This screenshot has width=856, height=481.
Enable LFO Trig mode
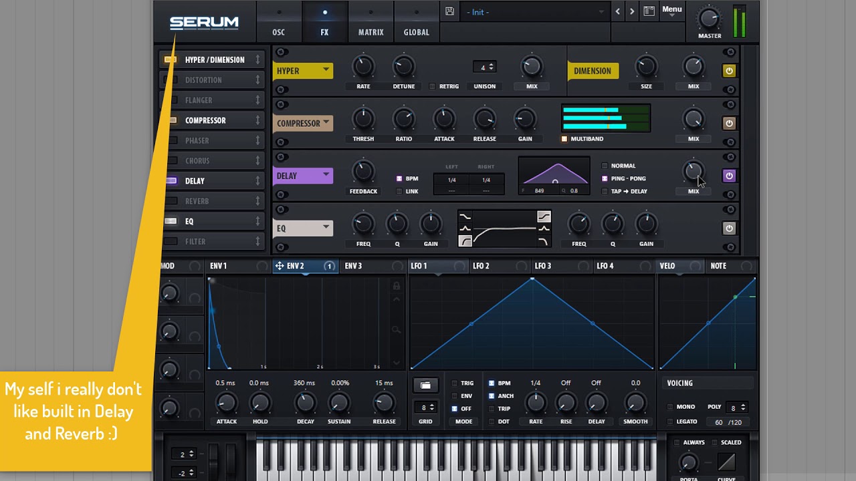[x=455, y=383]
